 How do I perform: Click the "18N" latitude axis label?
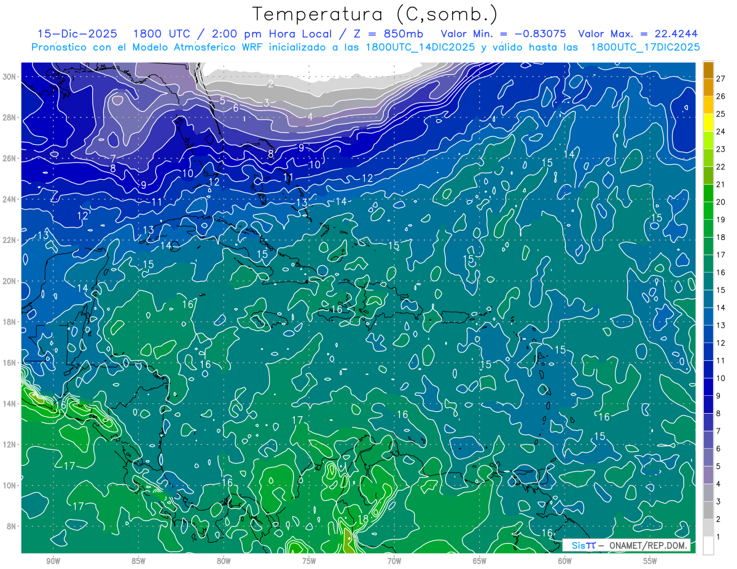click(10, 322)
